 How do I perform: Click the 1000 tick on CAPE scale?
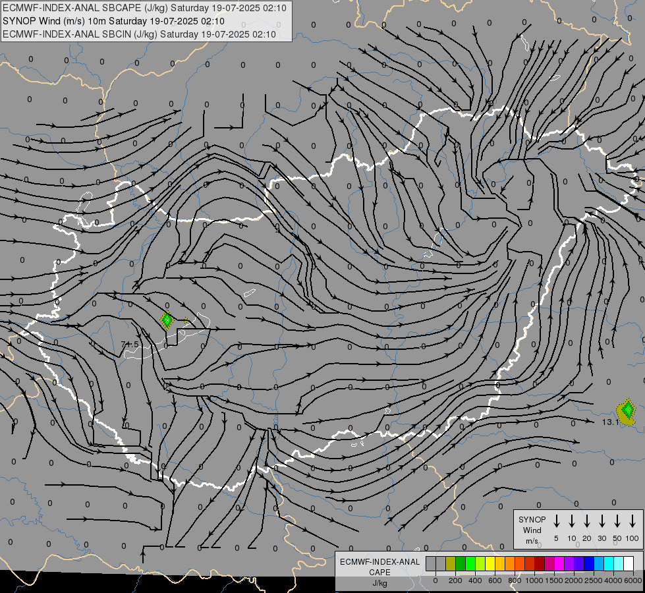pyautogui.click(x=534, y=580)
